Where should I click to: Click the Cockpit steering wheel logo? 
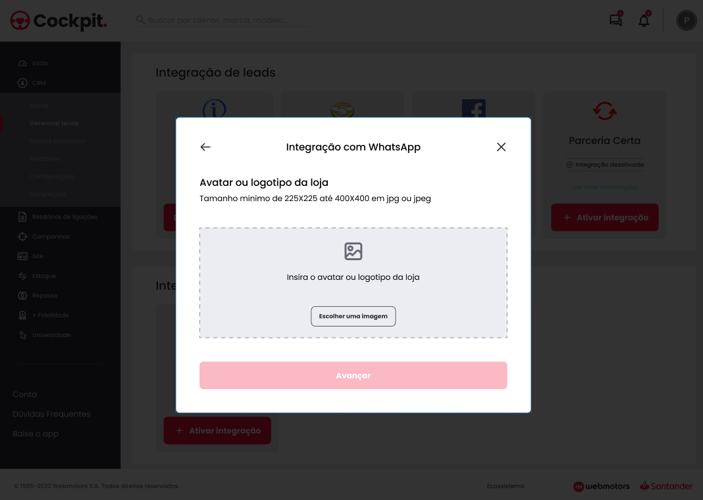click(x=20, y=20)
